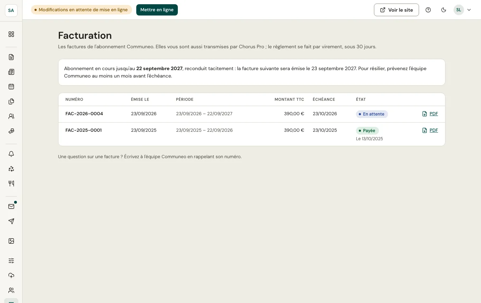The height and width of the screenshot is (303, 481).
Task: Open the two-people icon below stacked files
Action: [11, 116]
